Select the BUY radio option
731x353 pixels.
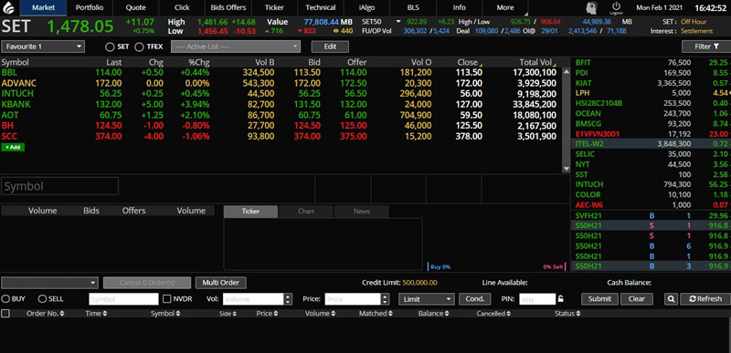pyautogui.click(x=5, y=299)
